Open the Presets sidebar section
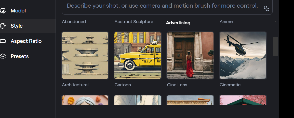294x118 pixels. coord(28,56)
